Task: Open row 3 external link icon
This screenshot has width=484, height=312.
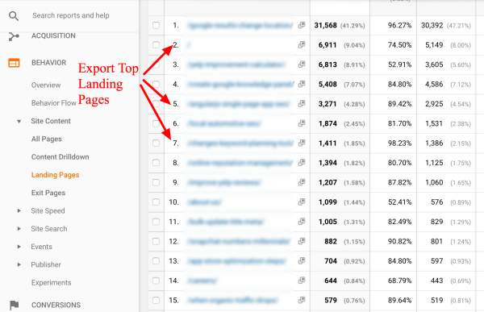Action: [x=302, y=64]
